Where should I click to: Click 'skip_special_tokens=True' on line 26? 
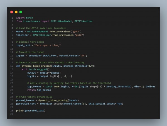point(105,104)
